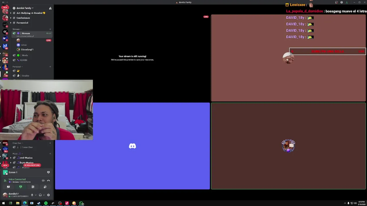367x206 pixels.
Task: Click the help question mark icon
Action: pyautogui.click(x=341, y=2)
